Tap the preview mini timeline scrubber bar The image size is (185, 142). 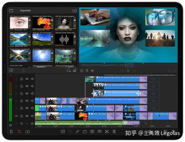click(x=128, y=65)
